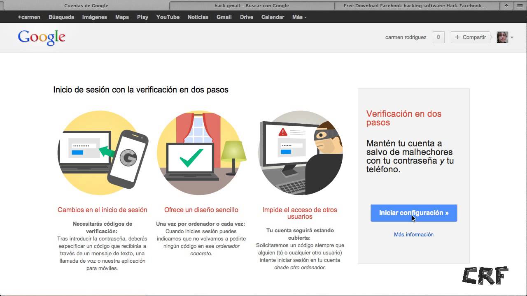Switch to the Cuentas de Google tab
The height and width of the screenshot is (296, 527).
tap(86, 6)
